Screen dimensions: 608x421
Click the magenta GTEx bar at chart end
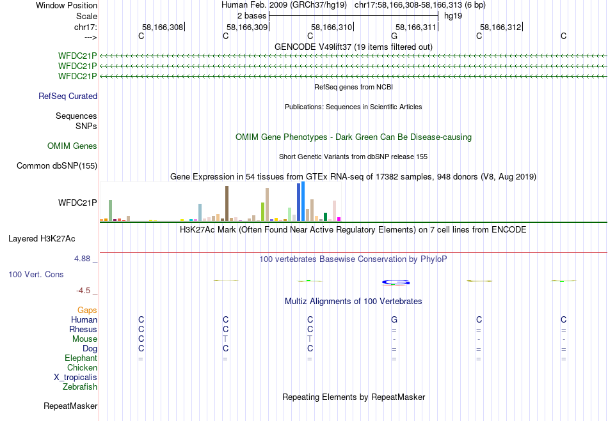(339, 219)
